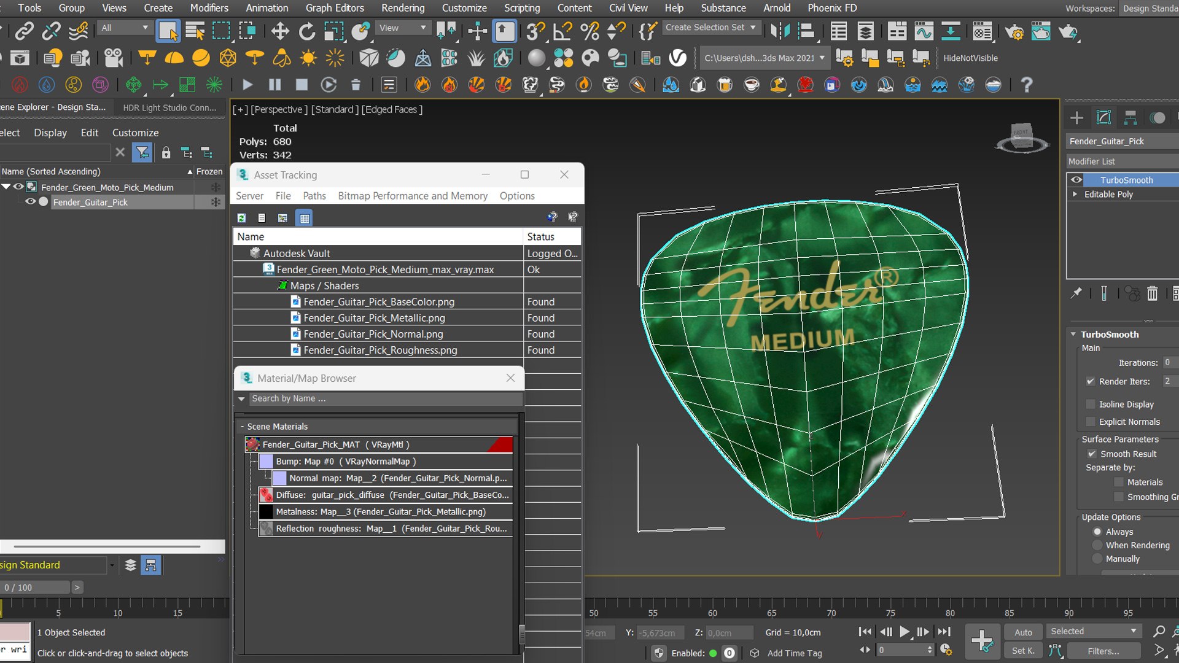This screenshot has width=1179, height=663.
Task: Click the Scene Explorer lock icon
Action: pos(166,152)
